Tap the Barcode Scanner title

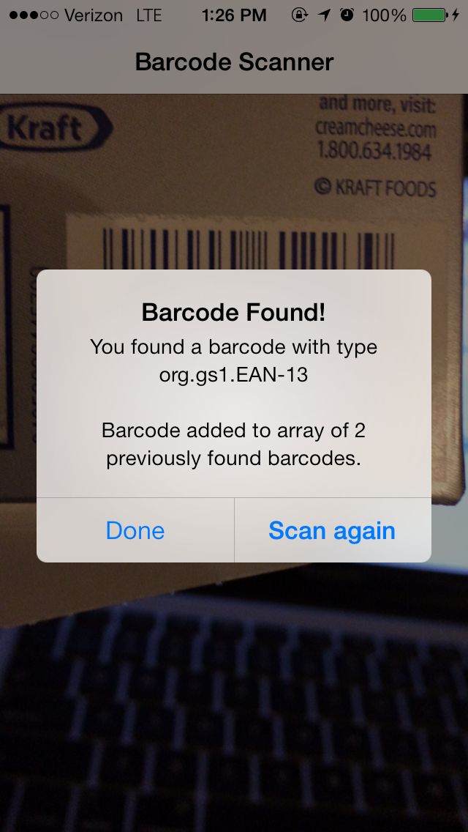click(x=234, y=62)
